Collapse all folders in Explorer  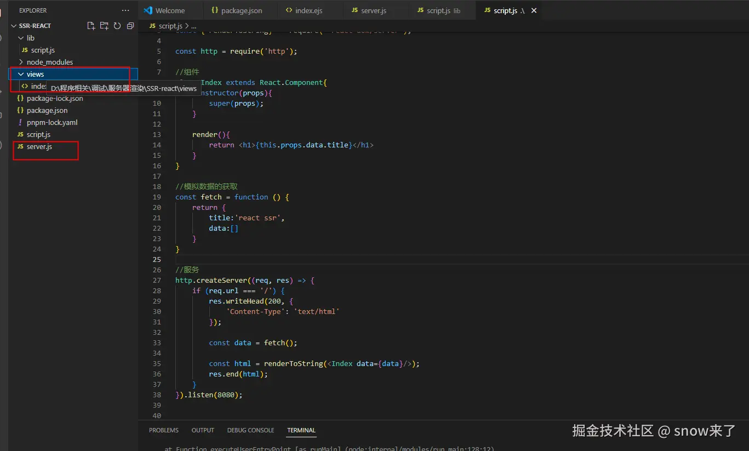130,26
